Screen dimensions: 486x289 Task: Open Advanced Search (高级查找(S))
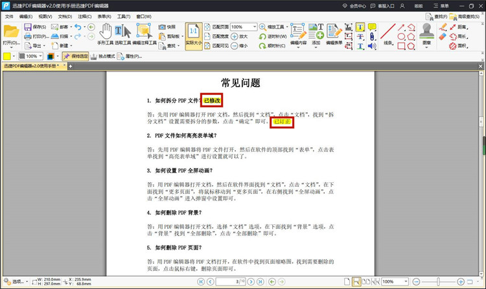pos(465,16)
